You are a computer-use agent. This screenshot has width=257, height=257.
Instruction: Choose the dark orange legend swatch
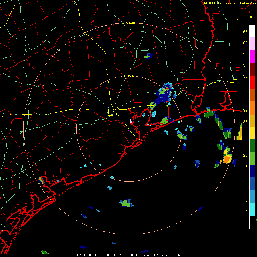[252, 95]
